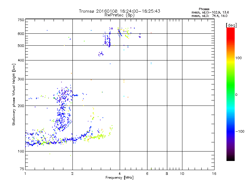252x189 pixels.
Task: Click the y-axis tick label '400'
Action: coord(21,60)
